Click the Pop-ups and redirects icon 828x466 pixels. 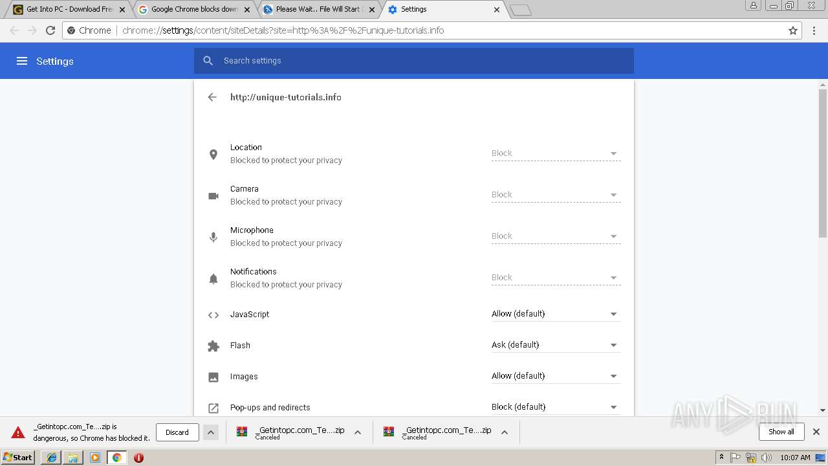(x=213, y=408)
